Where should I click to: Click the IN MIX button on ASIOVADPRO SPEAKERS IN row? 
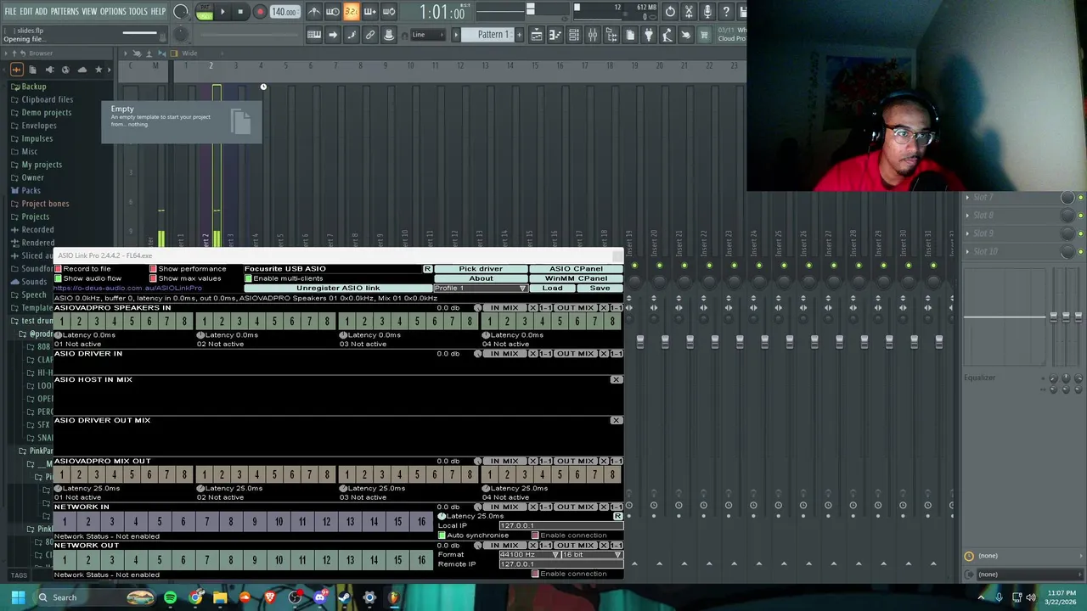pyautogui.click(x=504, y=308)
